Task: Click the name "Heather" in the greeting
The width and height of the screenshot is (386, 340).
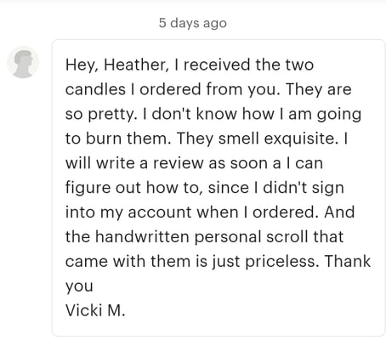Action: tap(136, 65)
